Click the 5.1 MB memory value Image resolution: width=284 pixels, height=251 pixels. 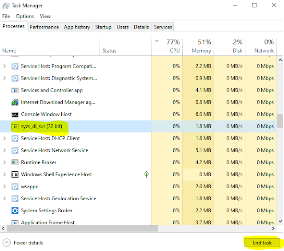203,150
